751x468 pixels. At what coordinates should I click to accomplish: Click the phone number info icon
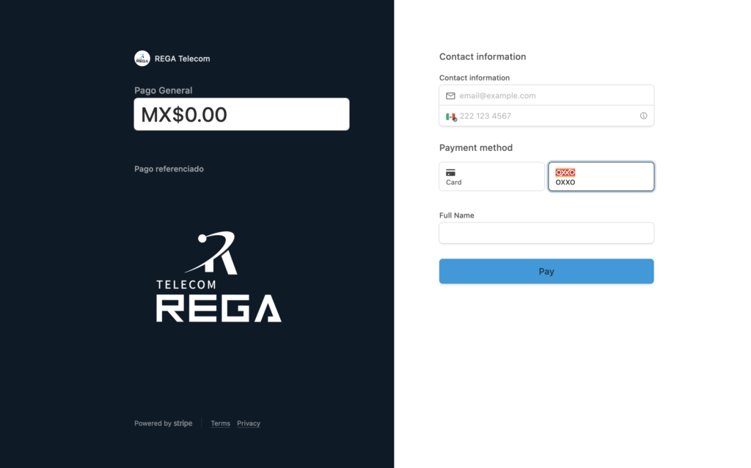click(x=643, y=116)
